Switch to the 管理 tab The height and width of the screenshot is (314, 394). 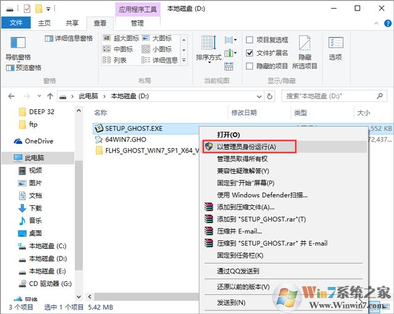tap(137, 23)
